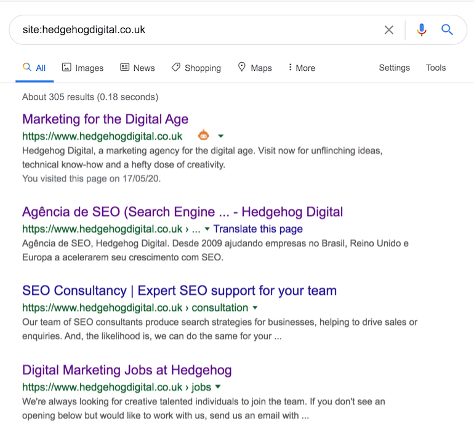Switch to the Shopping tab
474x429 pixels.
coord(196,68)
